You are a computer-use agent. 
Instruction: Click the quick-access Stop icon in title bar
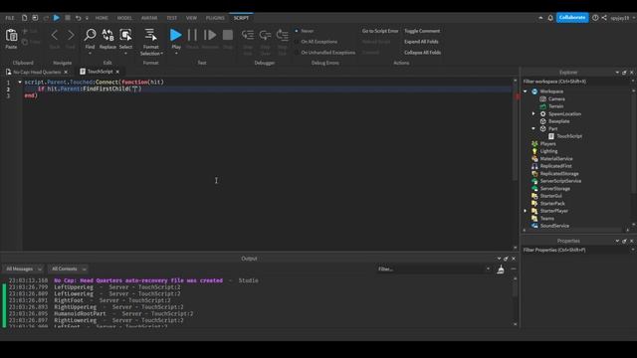(68, 18)
